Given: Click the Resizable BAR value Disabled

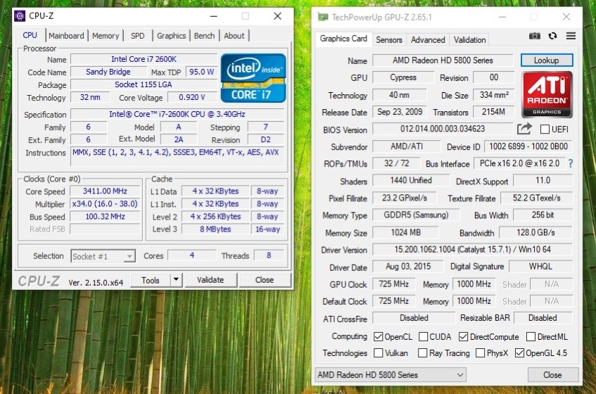Looking at the screenshot, I should (x=543, y=318).
